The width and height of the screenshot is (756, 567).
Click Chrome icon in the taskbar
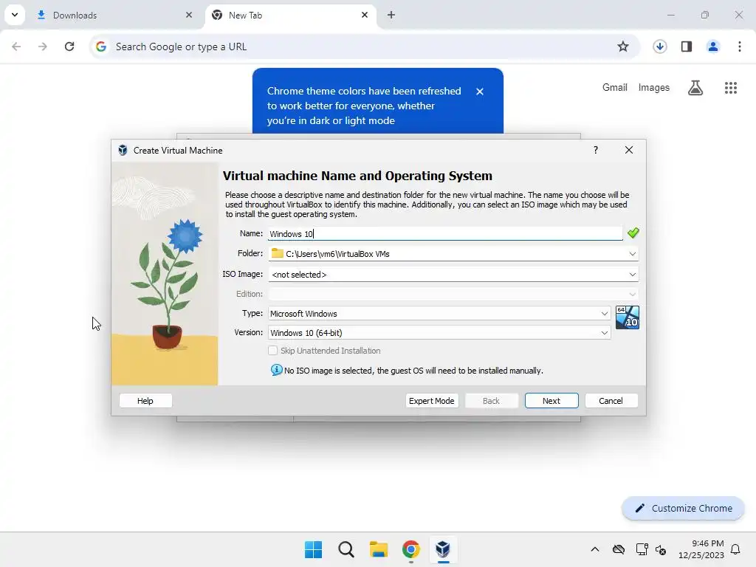[410, 549]
